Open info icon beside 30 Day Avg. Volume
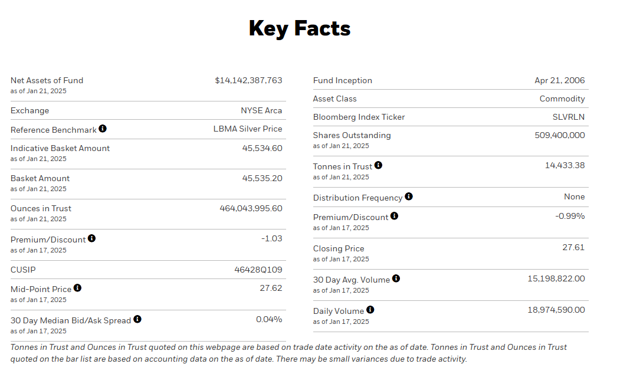The width and height of the screenshot is (620, 377). pyautogui.click(x=396, y=278)
